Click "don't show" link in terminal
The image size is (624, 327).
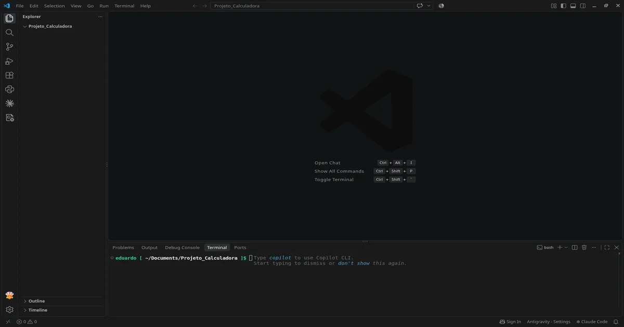tap(354, 263)
